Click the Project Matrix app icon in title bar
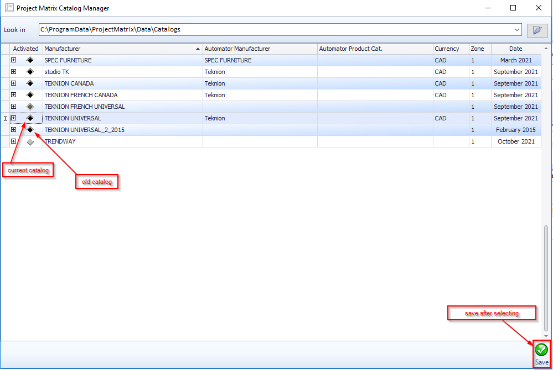This screenshot has width=553, height=370. 9,8
